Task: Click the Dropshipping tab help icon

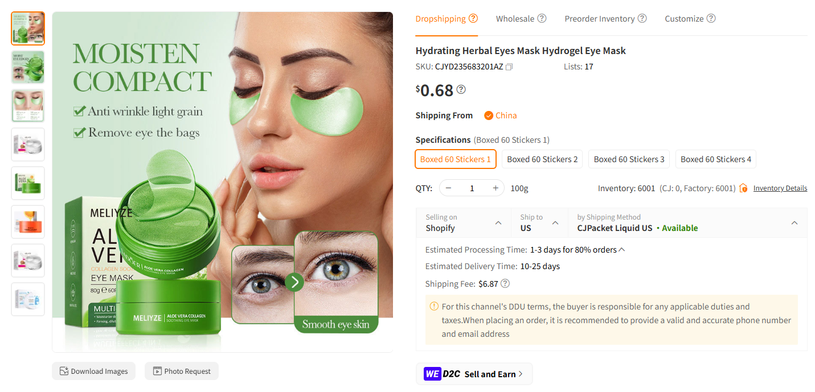Action: (473, 18)
